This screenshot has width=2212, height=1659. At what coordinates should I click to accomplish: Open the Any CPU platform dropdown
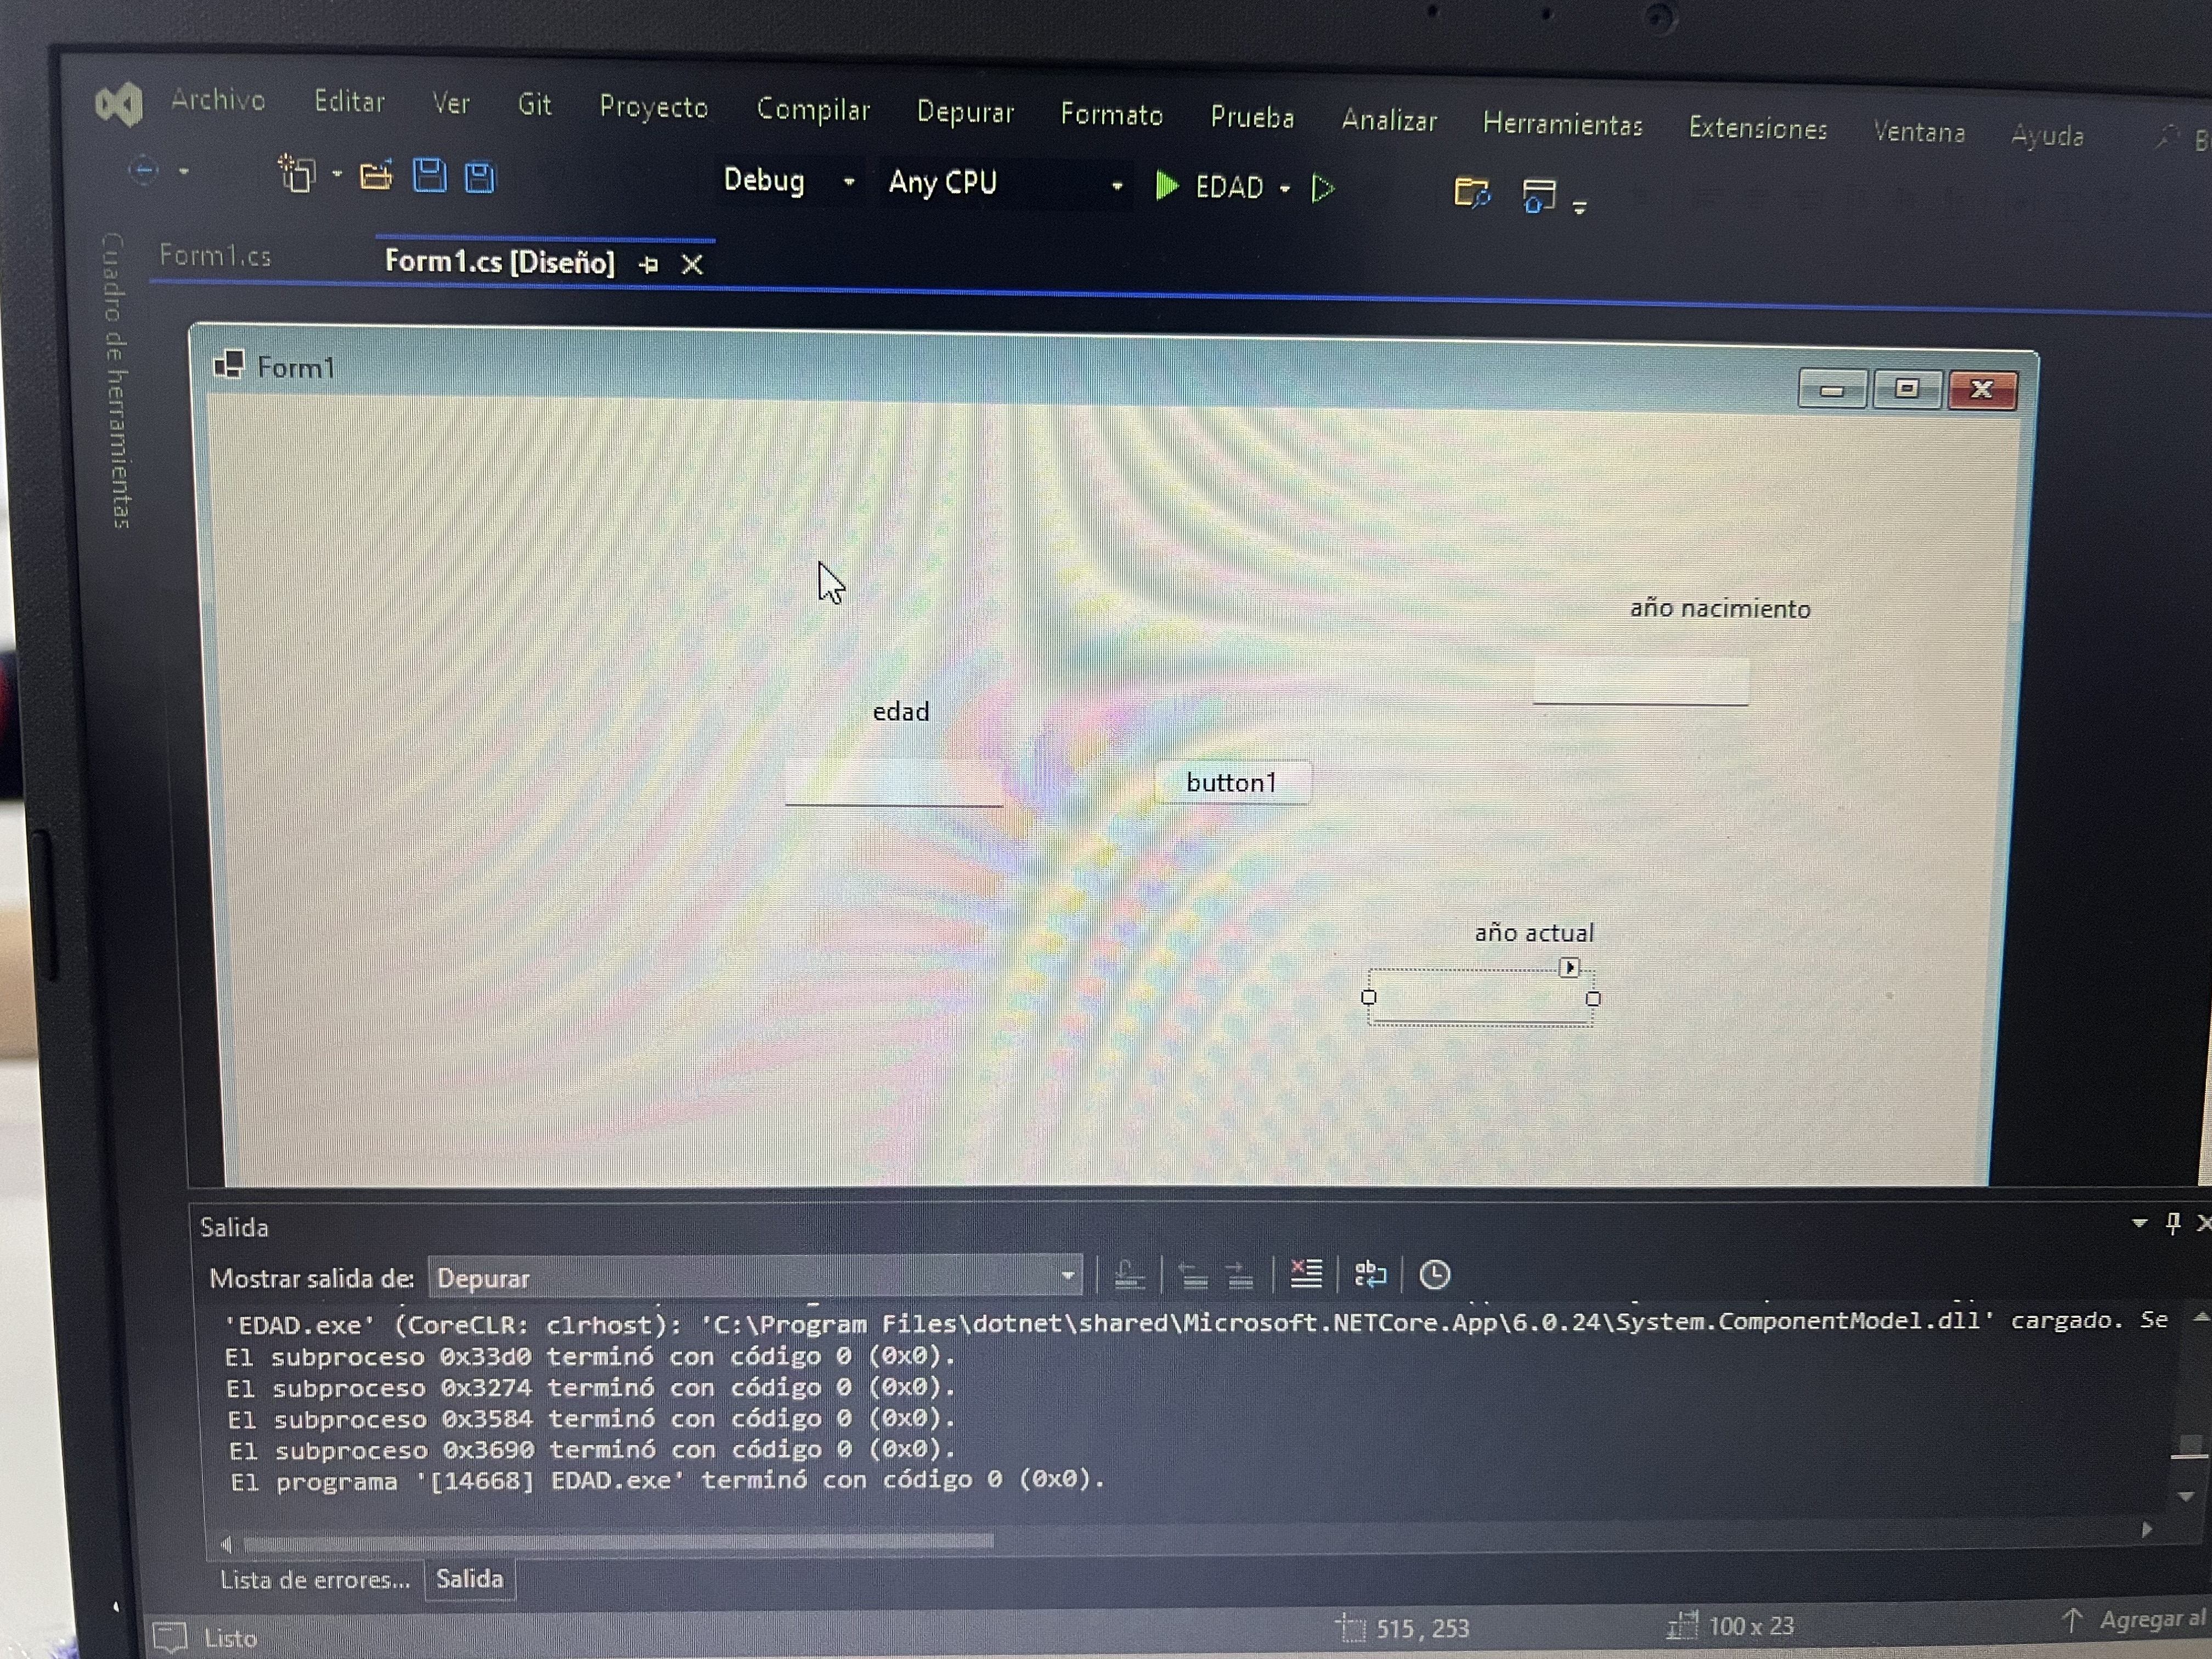point(1116,186)
